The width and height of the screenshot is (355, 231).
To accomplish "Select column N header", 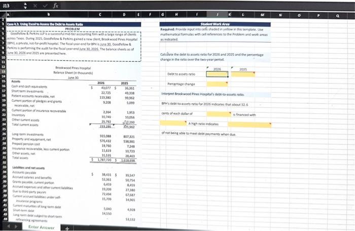I will 280,15.
